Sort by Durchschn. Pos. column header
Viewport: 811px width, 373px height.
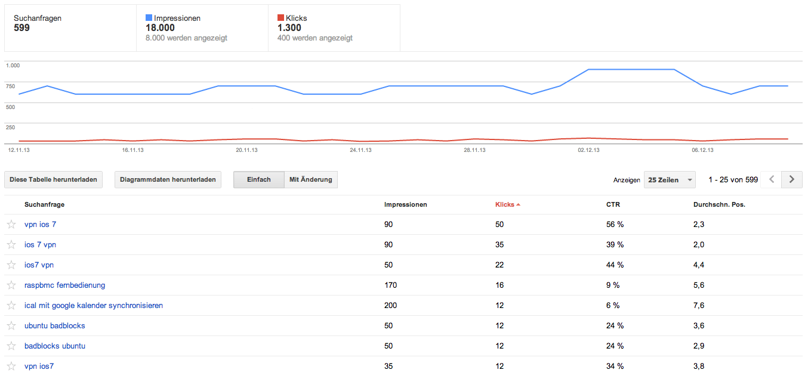(719, 204)
